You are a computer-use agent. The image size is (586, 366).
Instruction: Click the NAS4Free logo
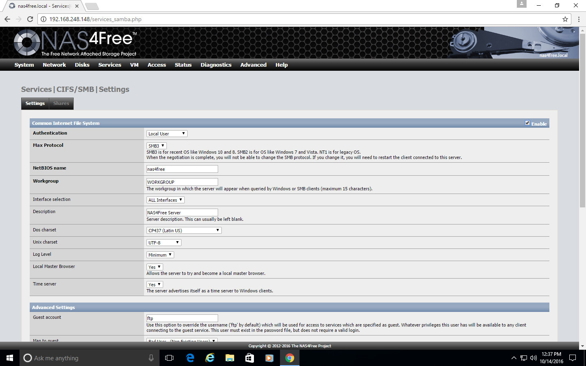tap(75, 43)
